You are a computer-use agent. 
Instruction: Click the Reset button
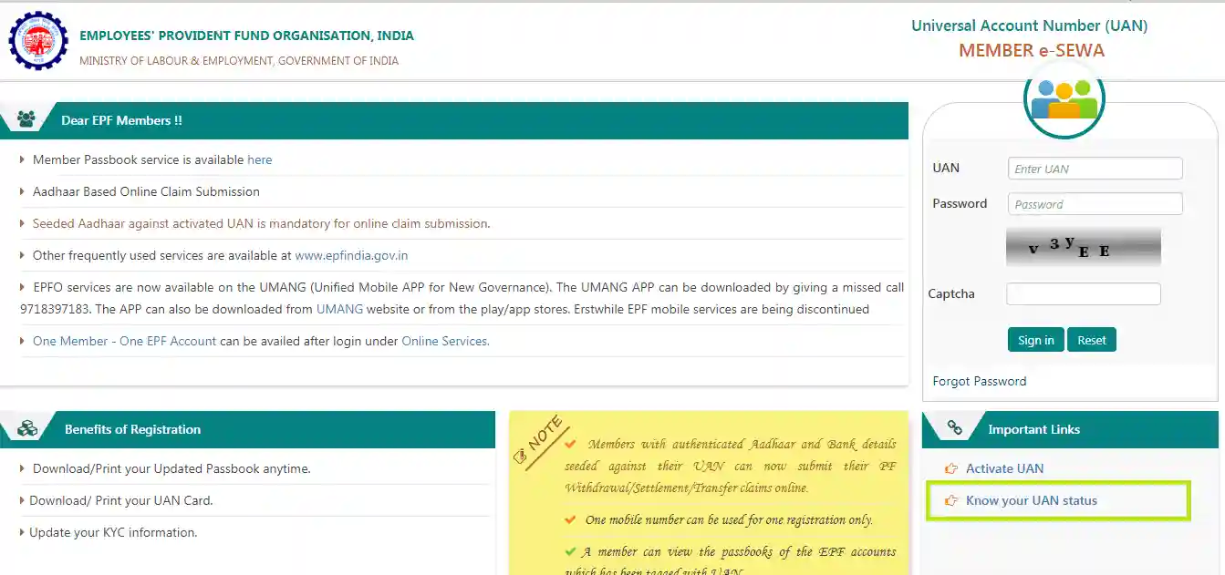1091,340
